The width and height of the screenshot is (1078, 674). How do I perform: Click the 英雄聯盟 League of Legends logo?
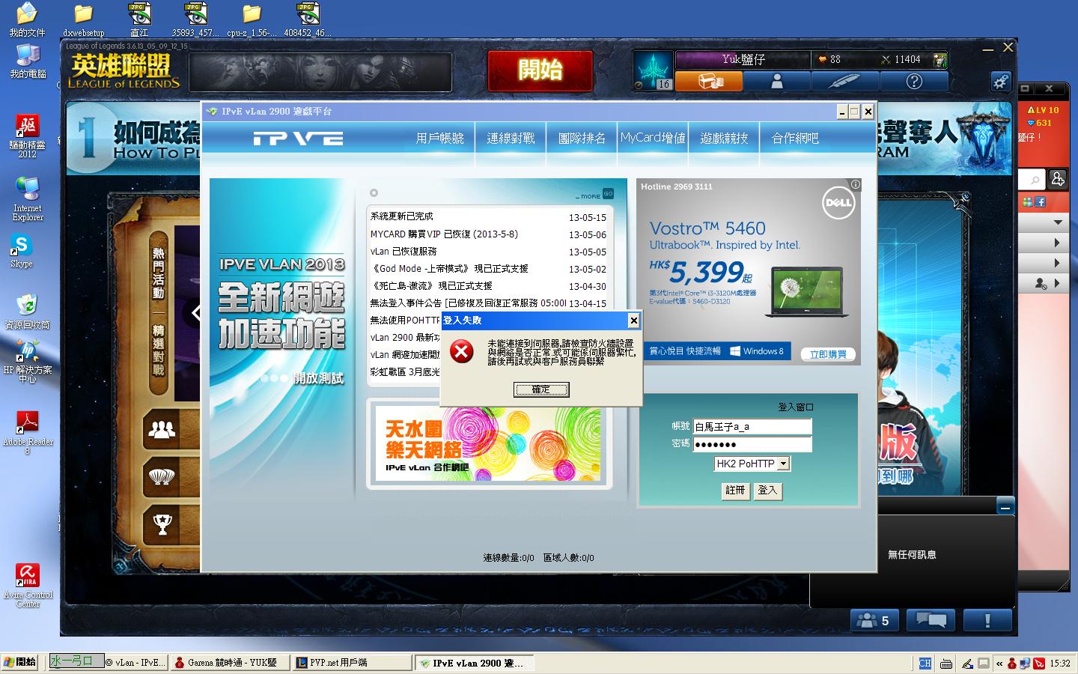coord(124,73)
